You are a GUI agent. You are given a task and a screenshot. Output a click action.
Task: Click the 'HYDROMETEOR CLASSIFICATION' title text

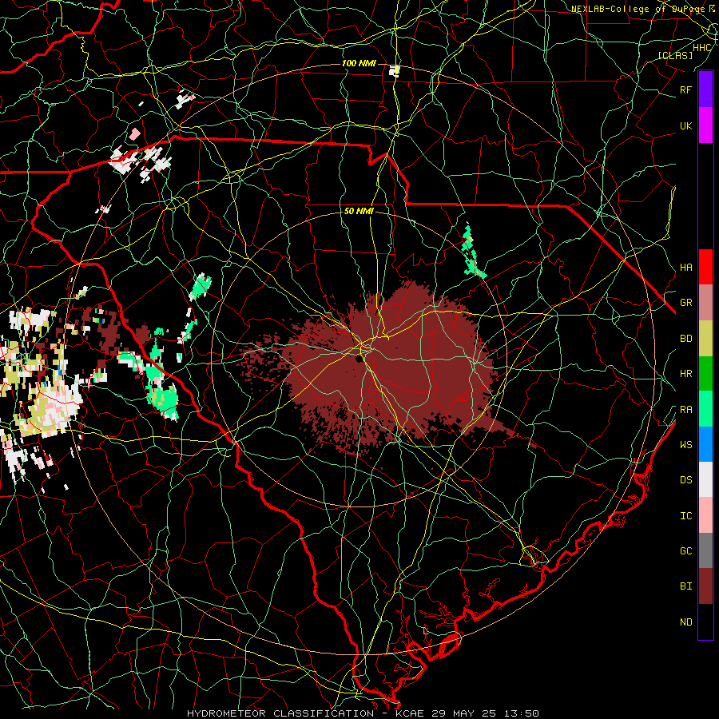click(280, 713)
